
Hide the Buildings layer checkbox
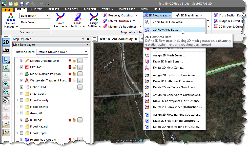point(21,120)
